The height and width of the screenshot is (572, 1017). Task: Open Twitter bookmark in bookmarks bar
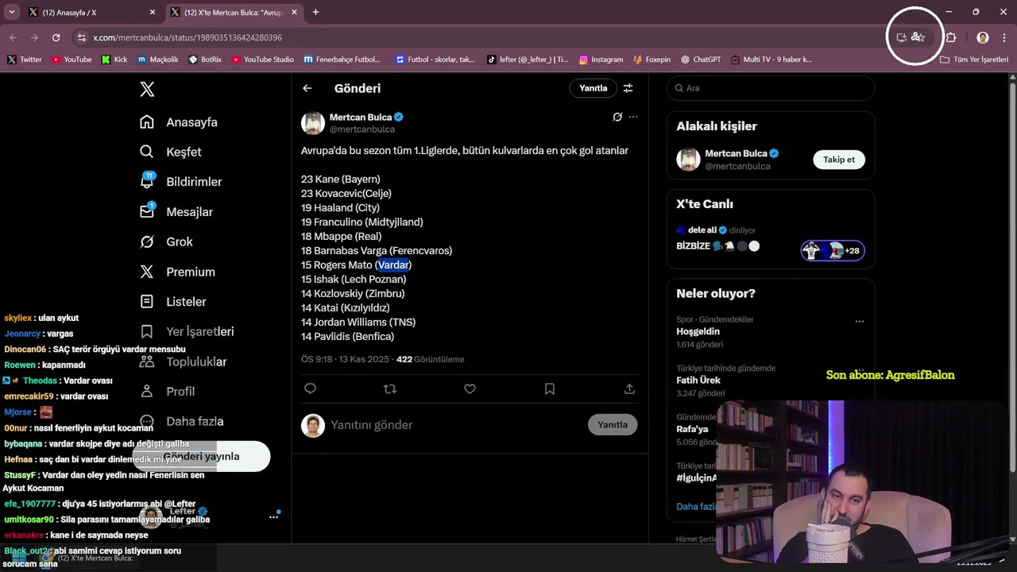(x=24, y=60)
